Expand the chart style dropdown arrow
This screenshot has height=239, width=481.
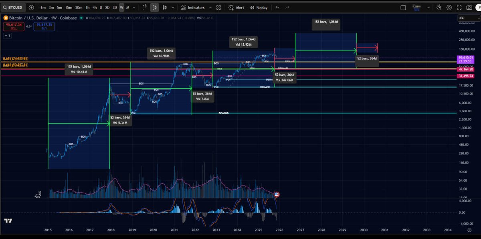(172, 8)
